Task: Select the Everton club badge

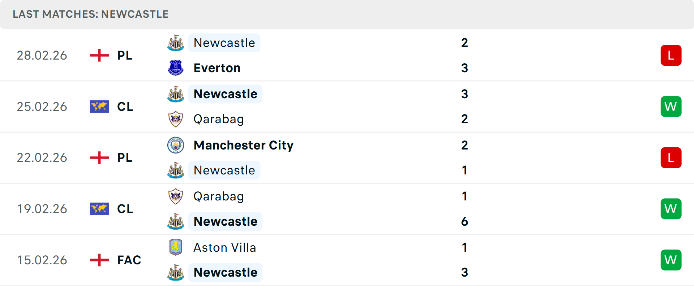Action: point(176,68)
